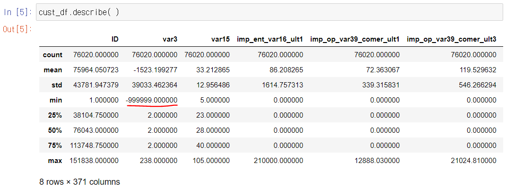The width and height of the screenshot is (506, 189).
Task: Click var3 std value 39033.462364
Action: 155,85
